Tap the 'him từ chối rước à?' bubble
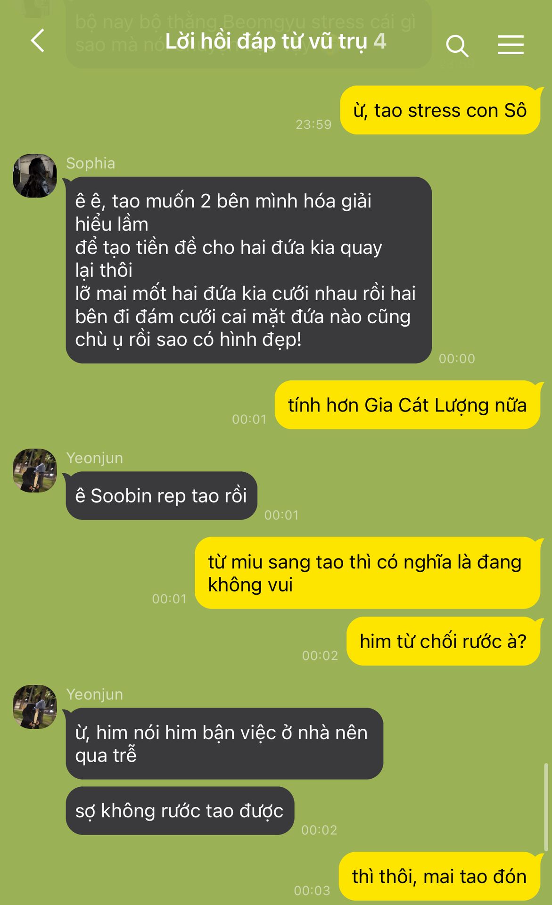Viewport: 552px width, 905px height. pos(443,641)
